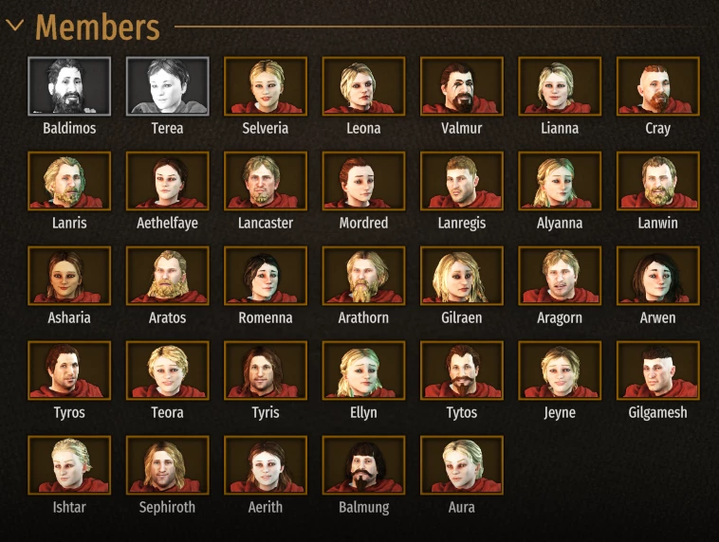Choose Tytos's mustached portrait

[x=462, y=370]
